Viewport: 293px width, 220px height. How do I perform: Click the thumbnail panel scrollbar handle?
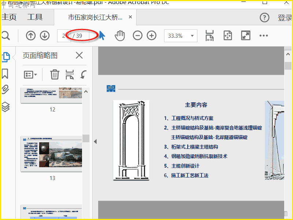(86, 139)
